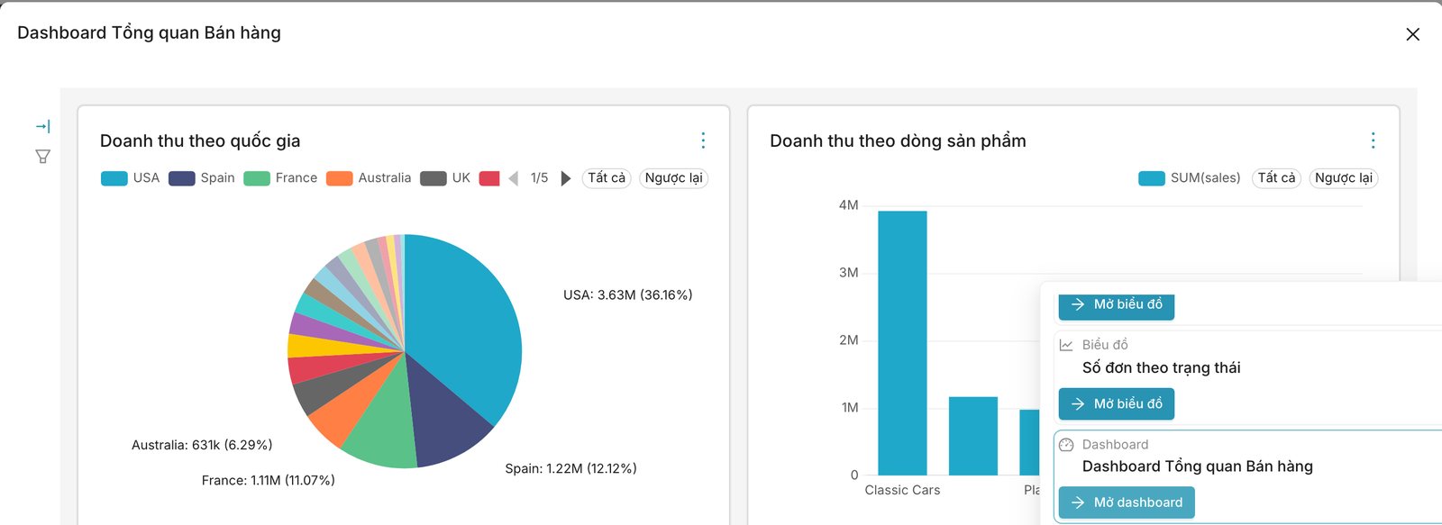Toggle USA legend entry
Screen dimensions: 1442x525
131,178
